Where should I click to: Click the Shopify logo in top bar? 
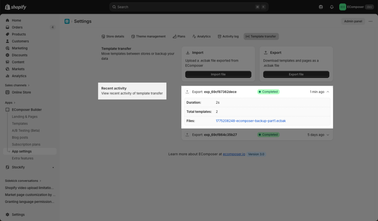click(x=16, y=7)
